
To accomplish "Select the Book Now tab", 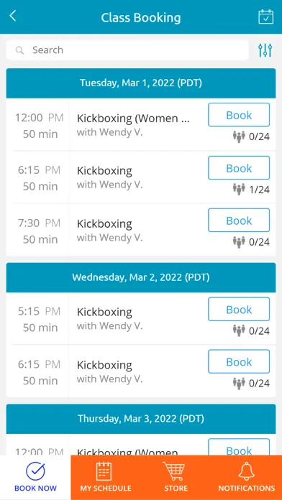I will 35,477.
